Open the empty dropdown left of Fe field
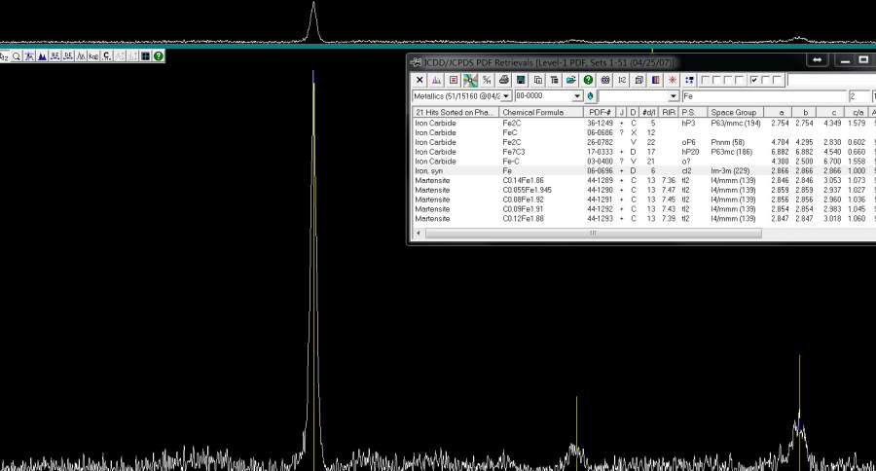 point(674,96)
